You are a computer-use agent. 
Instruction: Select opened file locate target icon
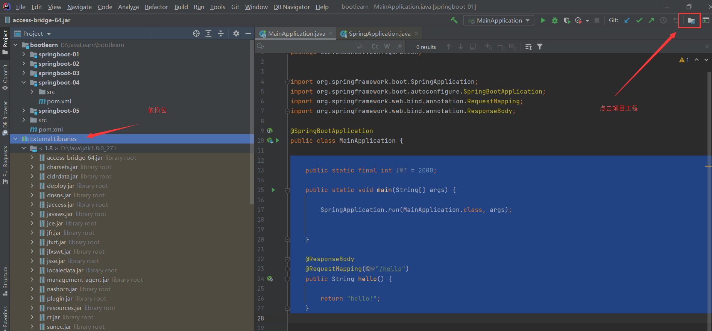(196, 33)
